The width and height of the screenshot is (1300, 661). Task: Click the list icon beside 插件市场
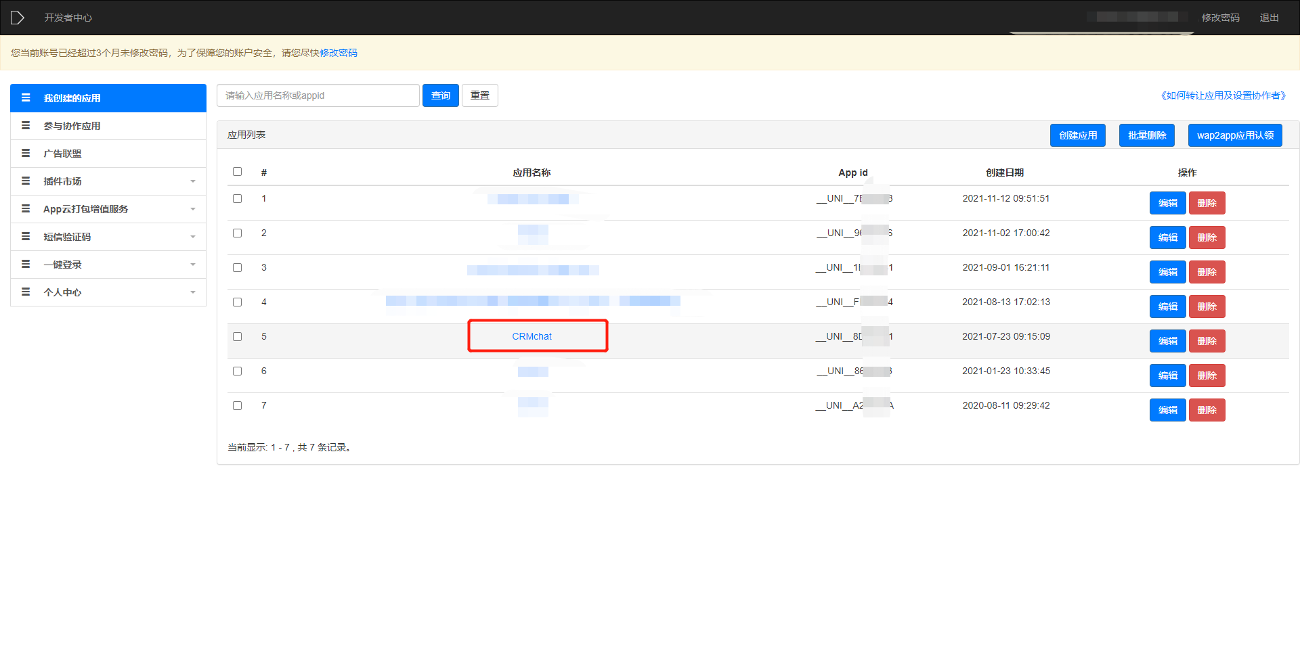26,181
